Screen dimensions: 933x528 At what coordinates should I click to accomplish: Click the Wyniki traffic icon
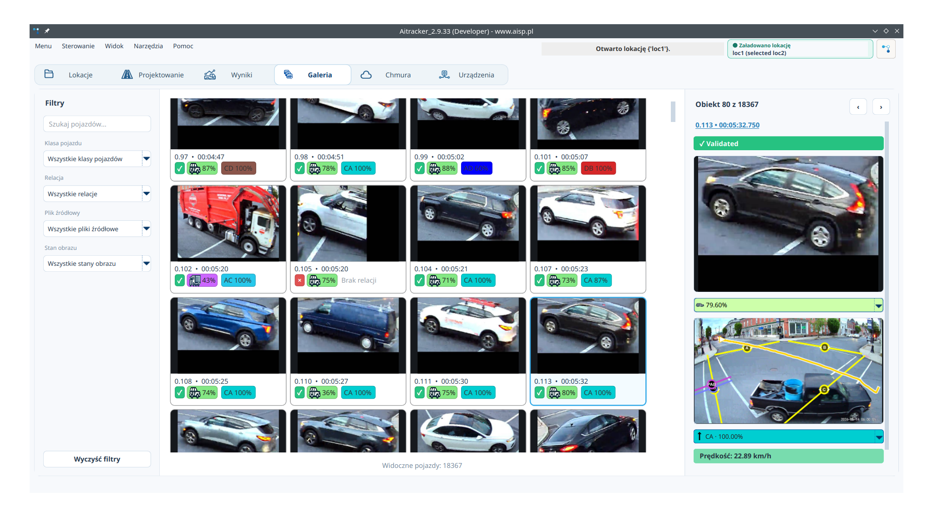[x=210, y=75]
